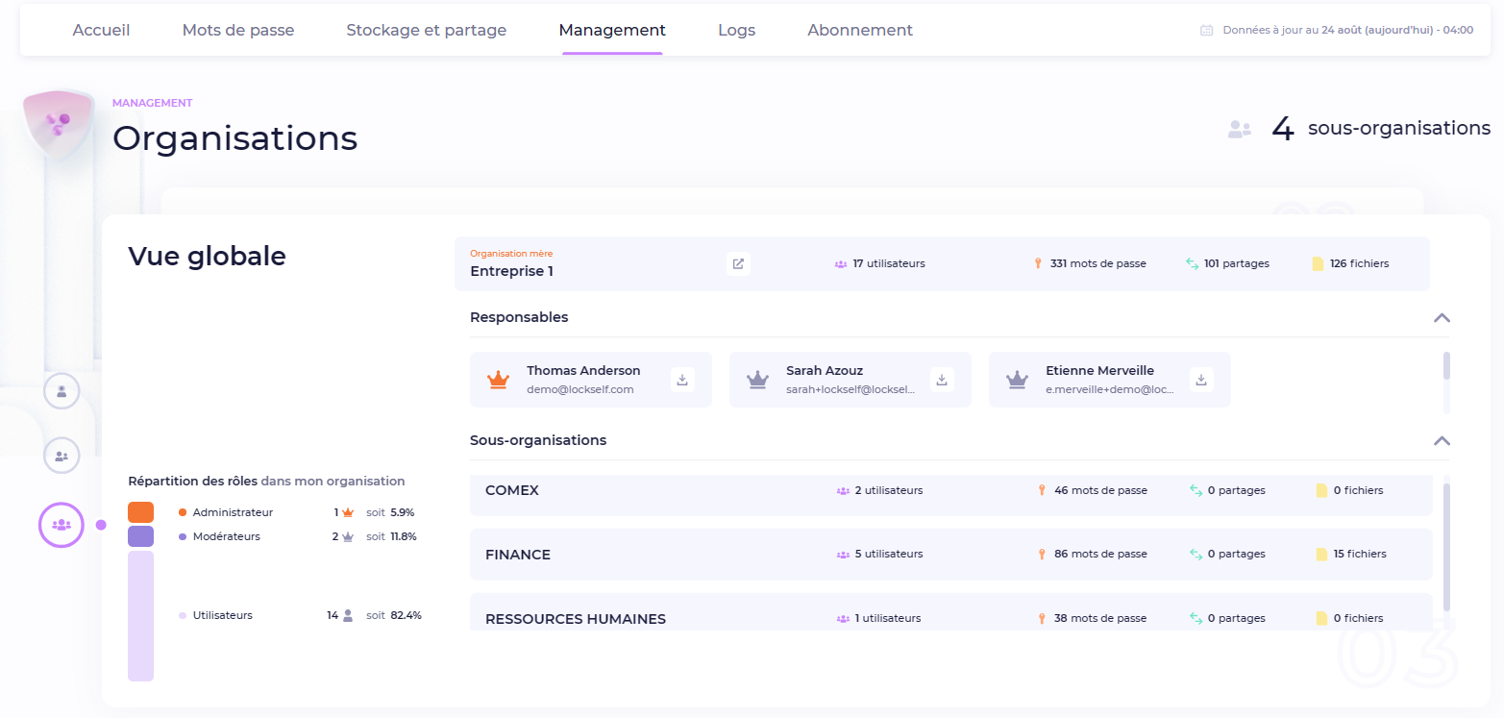Select the single user sidebar icon
Screen dimensions: 1504x718
62,391
